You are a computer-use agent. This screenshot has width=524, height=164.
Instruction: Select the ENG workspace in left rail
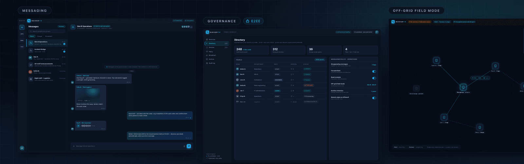pos(22,40)
